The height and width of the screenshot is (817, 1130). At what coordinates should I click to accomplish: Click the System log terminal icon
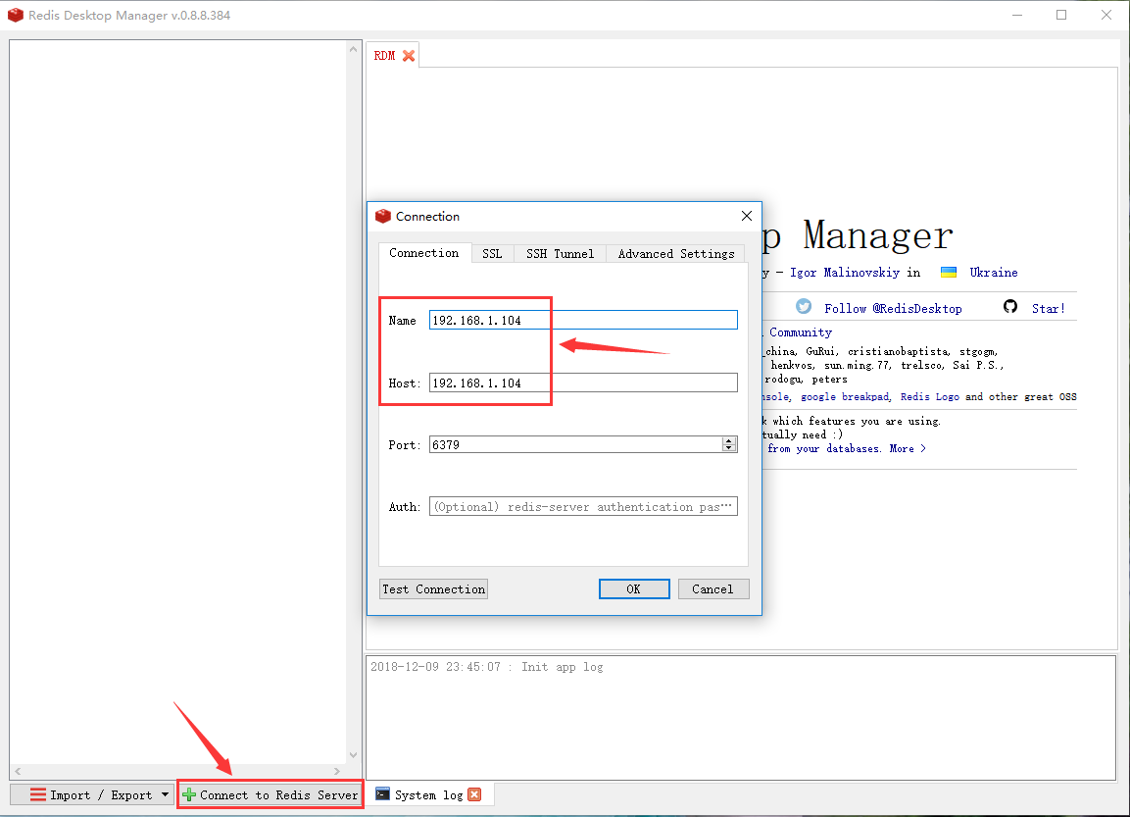pyautogui.click(x=382, y=793)
